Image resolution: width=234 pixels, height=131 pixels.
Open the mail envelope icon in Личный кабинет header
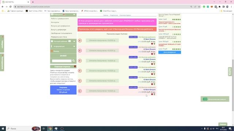pos(69,41)
